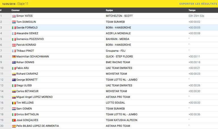
Task: Select rider name Diego ULISSI
Action: pos(24,85)
